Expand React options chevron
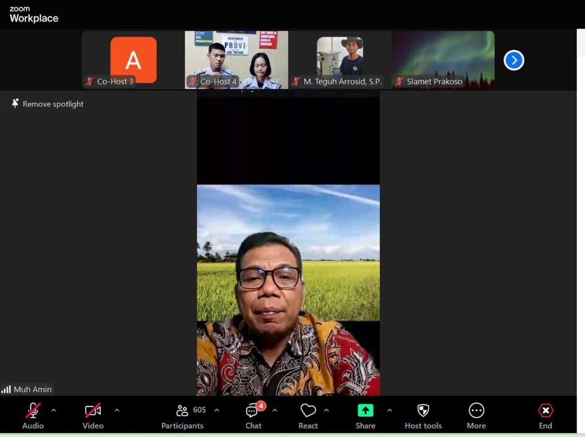Viewport: 585px width, 437px height. click(x=327, y=410)
